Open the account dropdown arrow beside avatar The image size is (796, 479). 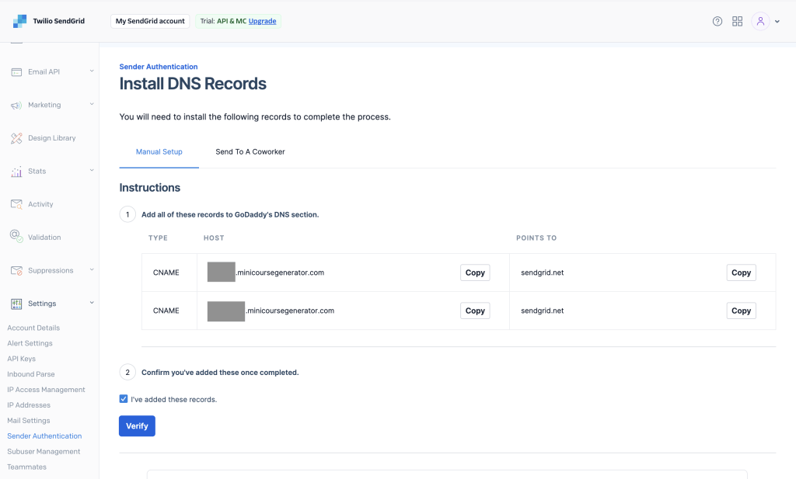(x=777, y=22)
